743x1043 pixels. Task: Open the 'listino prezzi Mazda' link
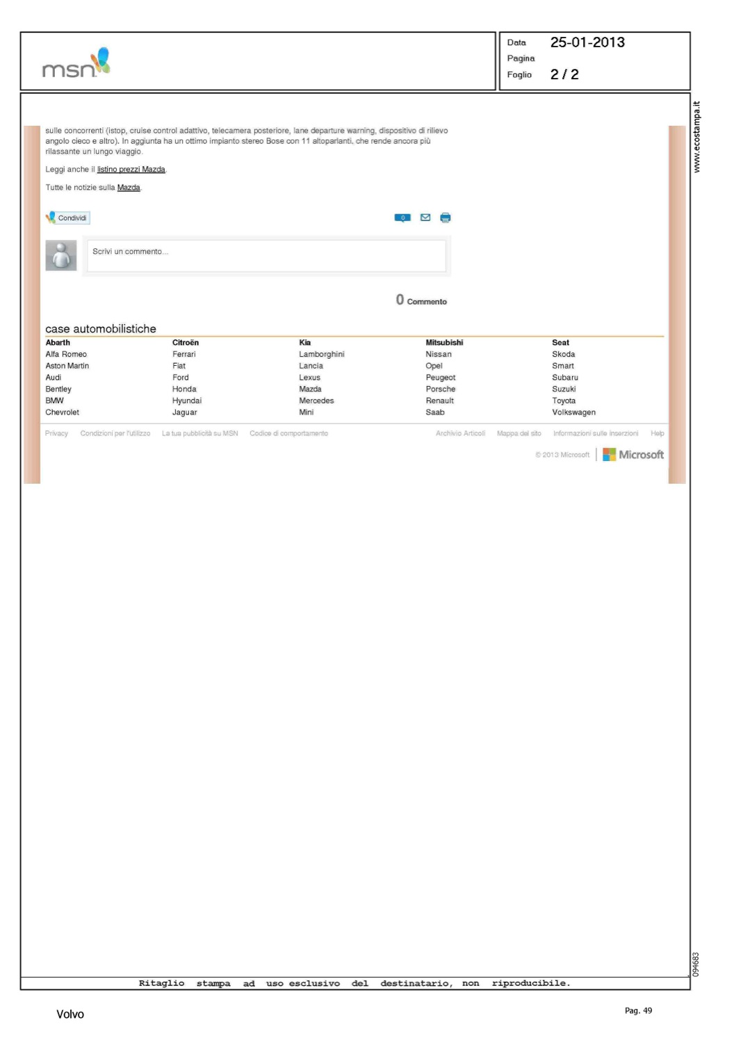coord(131,170)
